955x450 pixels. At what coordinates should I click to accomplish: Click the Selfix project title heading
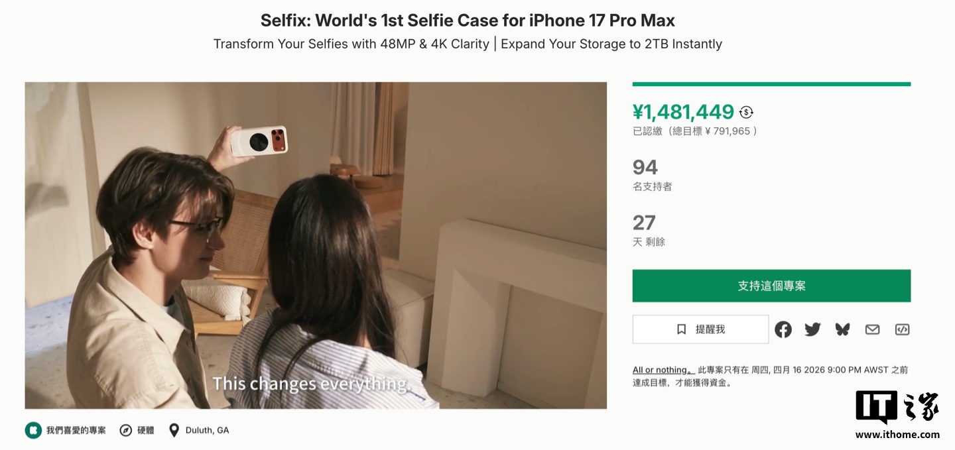(468, 20)
